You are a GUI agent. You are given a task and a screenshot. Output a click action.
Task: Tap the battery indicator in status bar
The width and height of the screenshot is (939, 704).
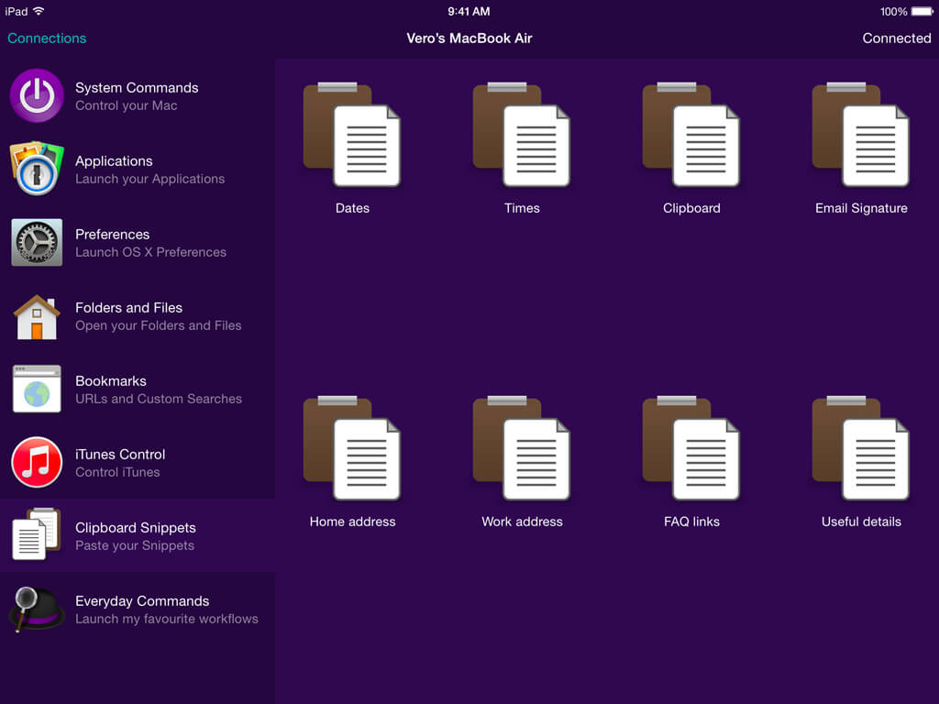coord(922,12)
